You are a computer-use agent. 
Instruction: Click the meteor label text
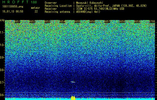(35, 8)
